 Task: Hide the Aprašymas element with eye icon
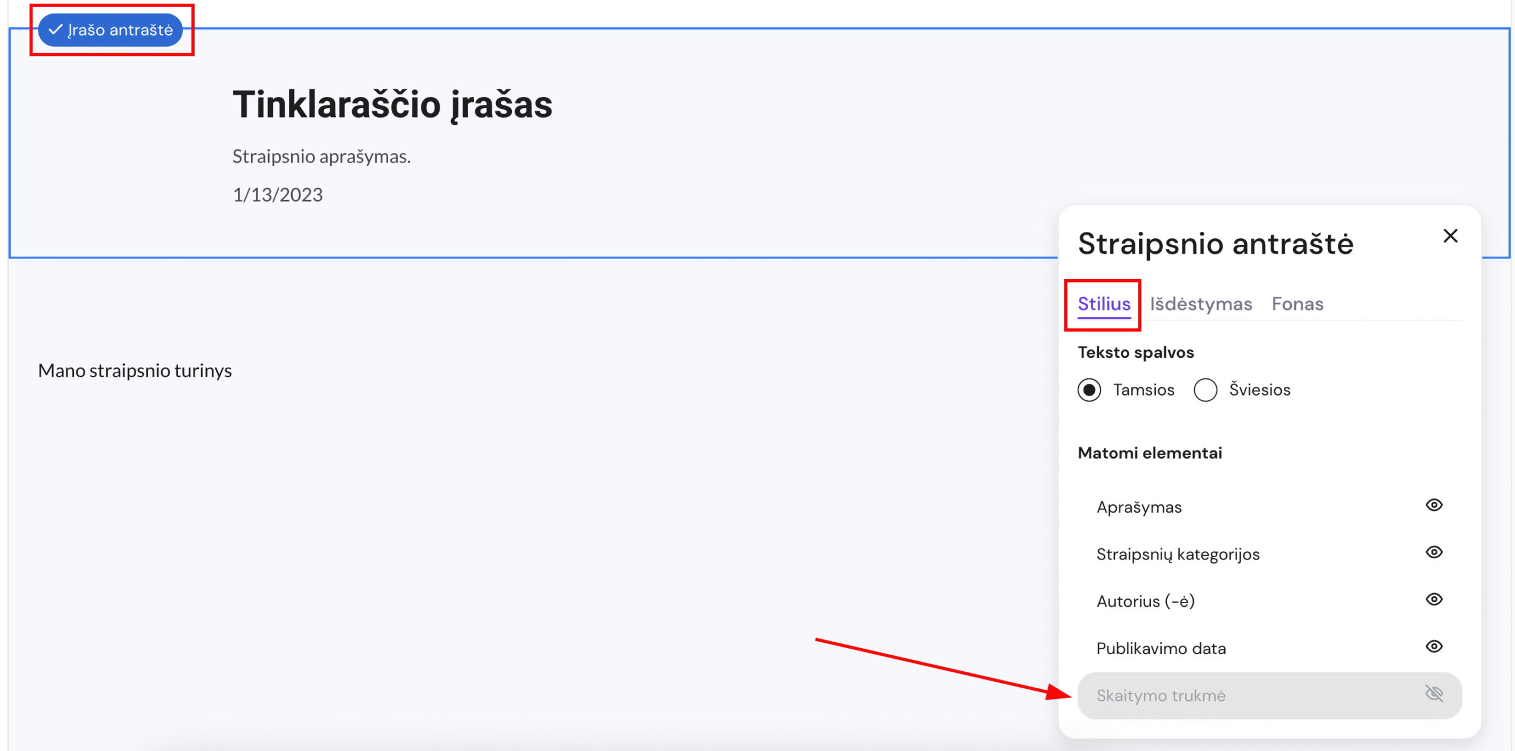pyautogui.click(x=1433, y=505)
